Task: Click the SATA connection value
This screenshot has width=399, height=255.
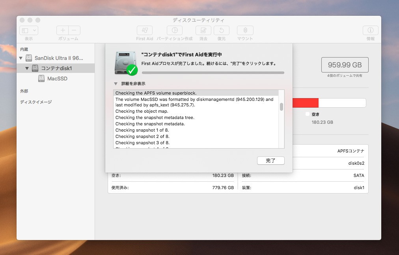Action: [x=359, y=176]
